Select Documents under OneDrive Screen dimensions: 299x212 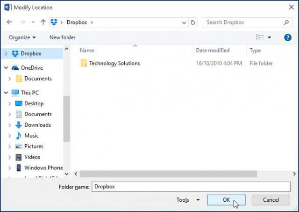pos(38,79)
